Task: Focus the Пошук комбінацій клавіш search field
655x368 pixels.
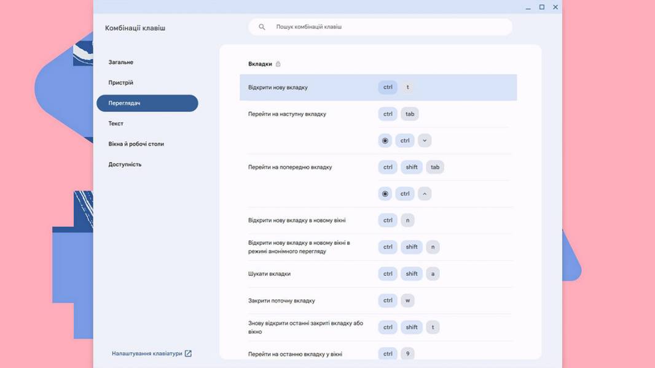Action: 380,26
